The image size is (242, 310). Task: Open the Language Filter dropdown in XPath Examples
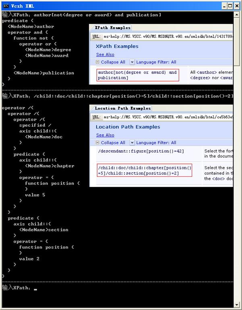pos(132,62)
